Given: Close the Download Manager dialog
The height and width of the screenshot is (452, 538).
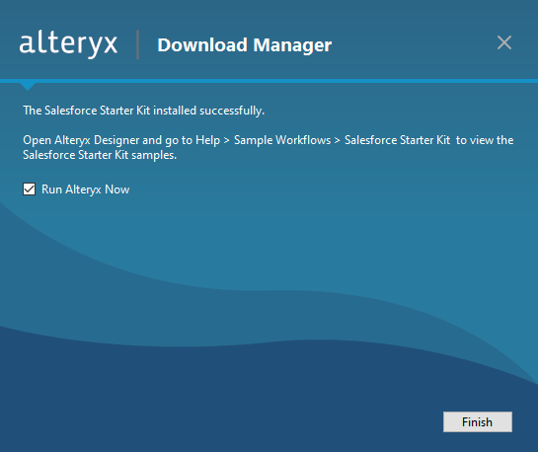Looking at the screenshot, I should tap(504, 42).
